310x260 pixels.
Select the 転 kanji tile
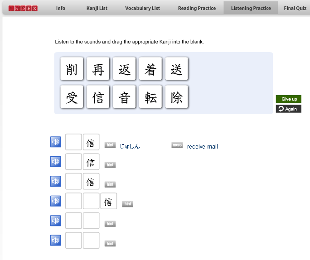click(x=150, y=96)
